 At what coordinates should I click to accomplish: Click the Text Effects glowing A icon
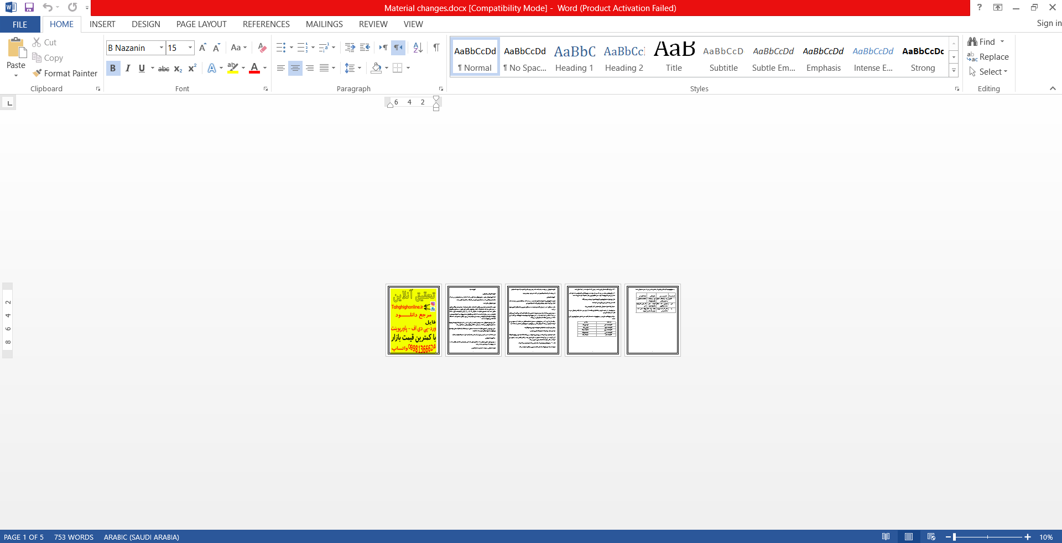[x=211, y=68]
